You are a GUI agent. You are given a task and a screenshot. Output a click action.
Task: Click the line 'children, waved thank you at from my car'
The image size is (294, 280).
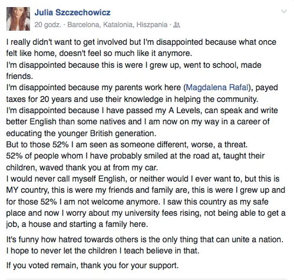[82, 167]
